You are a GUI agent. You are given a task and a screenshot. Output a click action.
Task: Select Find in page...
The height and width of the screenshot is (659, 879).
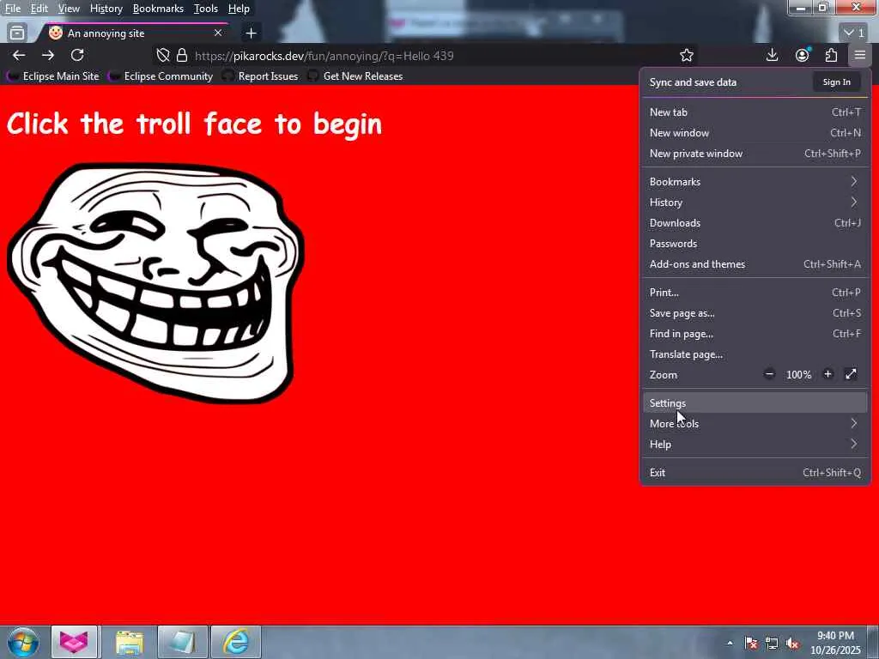pyautogui.click(x=755, y=334)
